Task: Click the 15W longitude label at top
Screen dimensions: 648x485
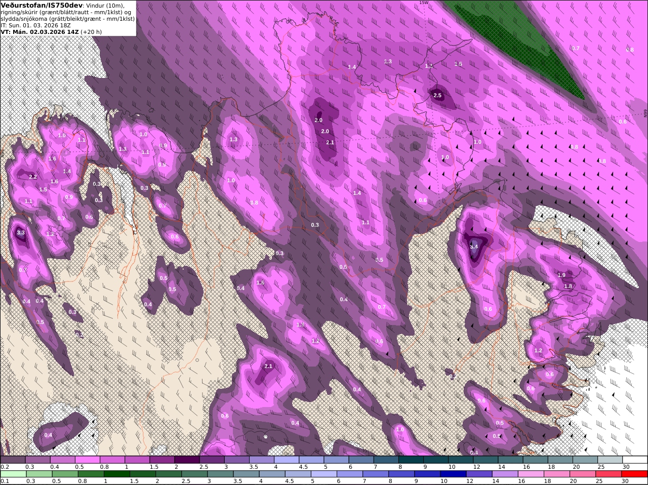Action: click(424, 3)
